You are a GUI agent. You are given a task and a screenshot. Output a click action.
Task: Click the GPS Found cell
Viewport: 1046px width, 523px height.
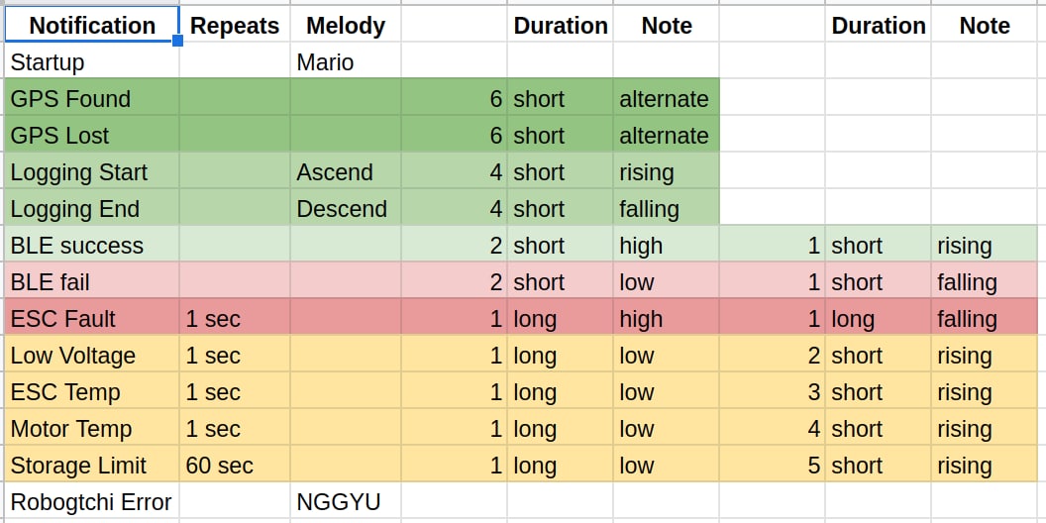click(92, 98)
